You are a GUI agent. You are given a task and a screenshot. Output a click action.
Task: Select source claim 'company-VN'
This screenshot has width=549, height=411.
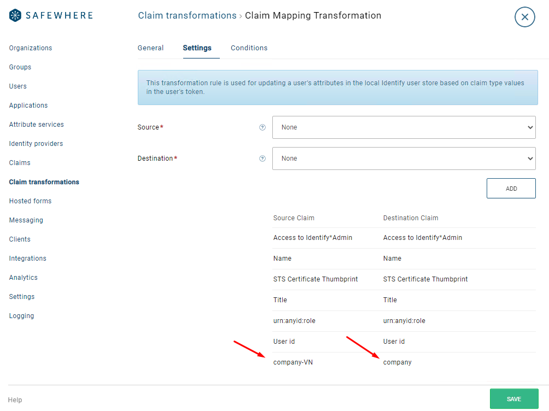point(293,362)
